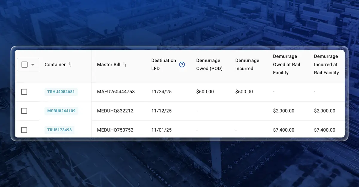Click the Destination LFD column header

tap(164, 64)
